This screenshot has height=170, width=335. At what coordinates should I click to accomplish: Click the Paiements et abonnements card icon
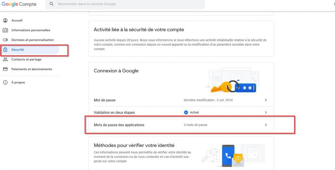(x=5, y=69)
